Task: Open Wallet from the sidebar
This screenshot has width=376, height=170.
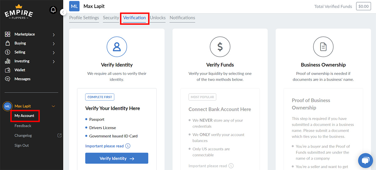Action: pos(20,70)
